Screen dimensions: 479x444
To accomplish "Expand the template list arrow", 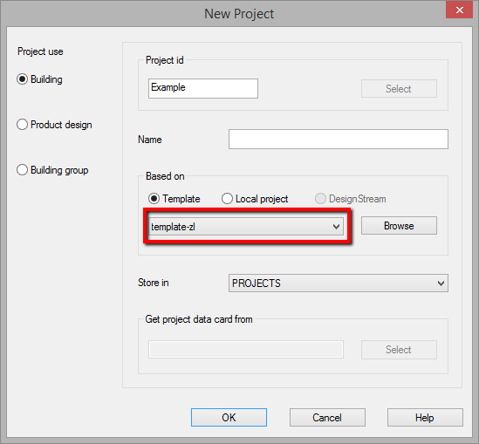I will click(336, 227).
